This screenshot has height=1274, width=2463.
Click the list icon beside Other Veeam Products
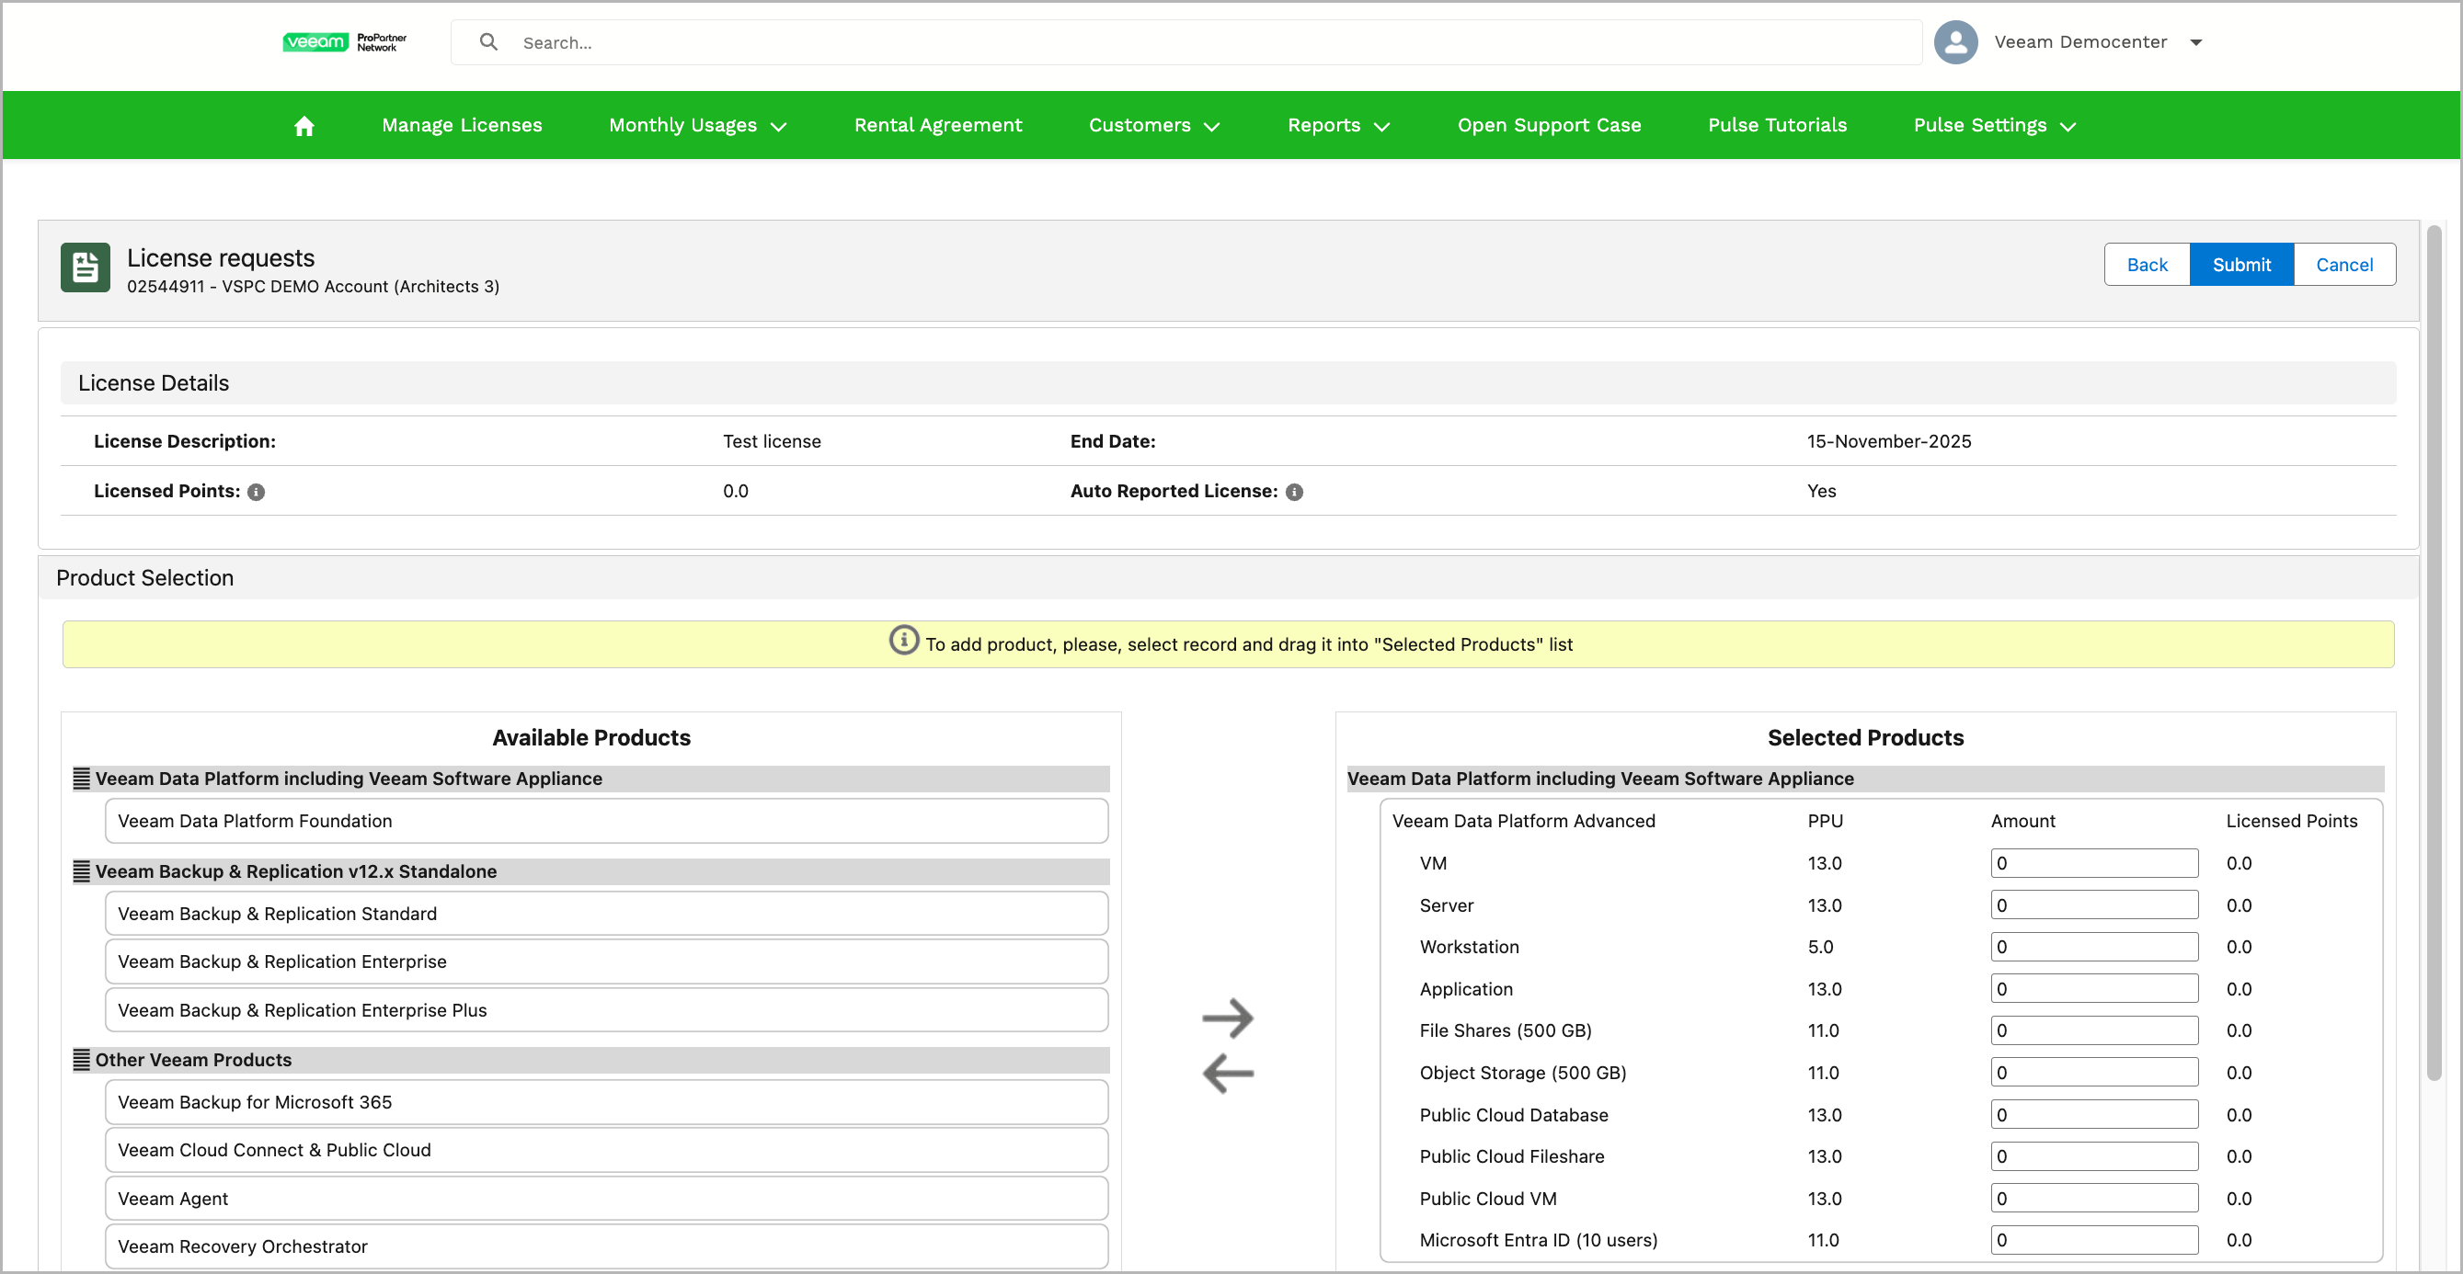[x=80, y=1059]
